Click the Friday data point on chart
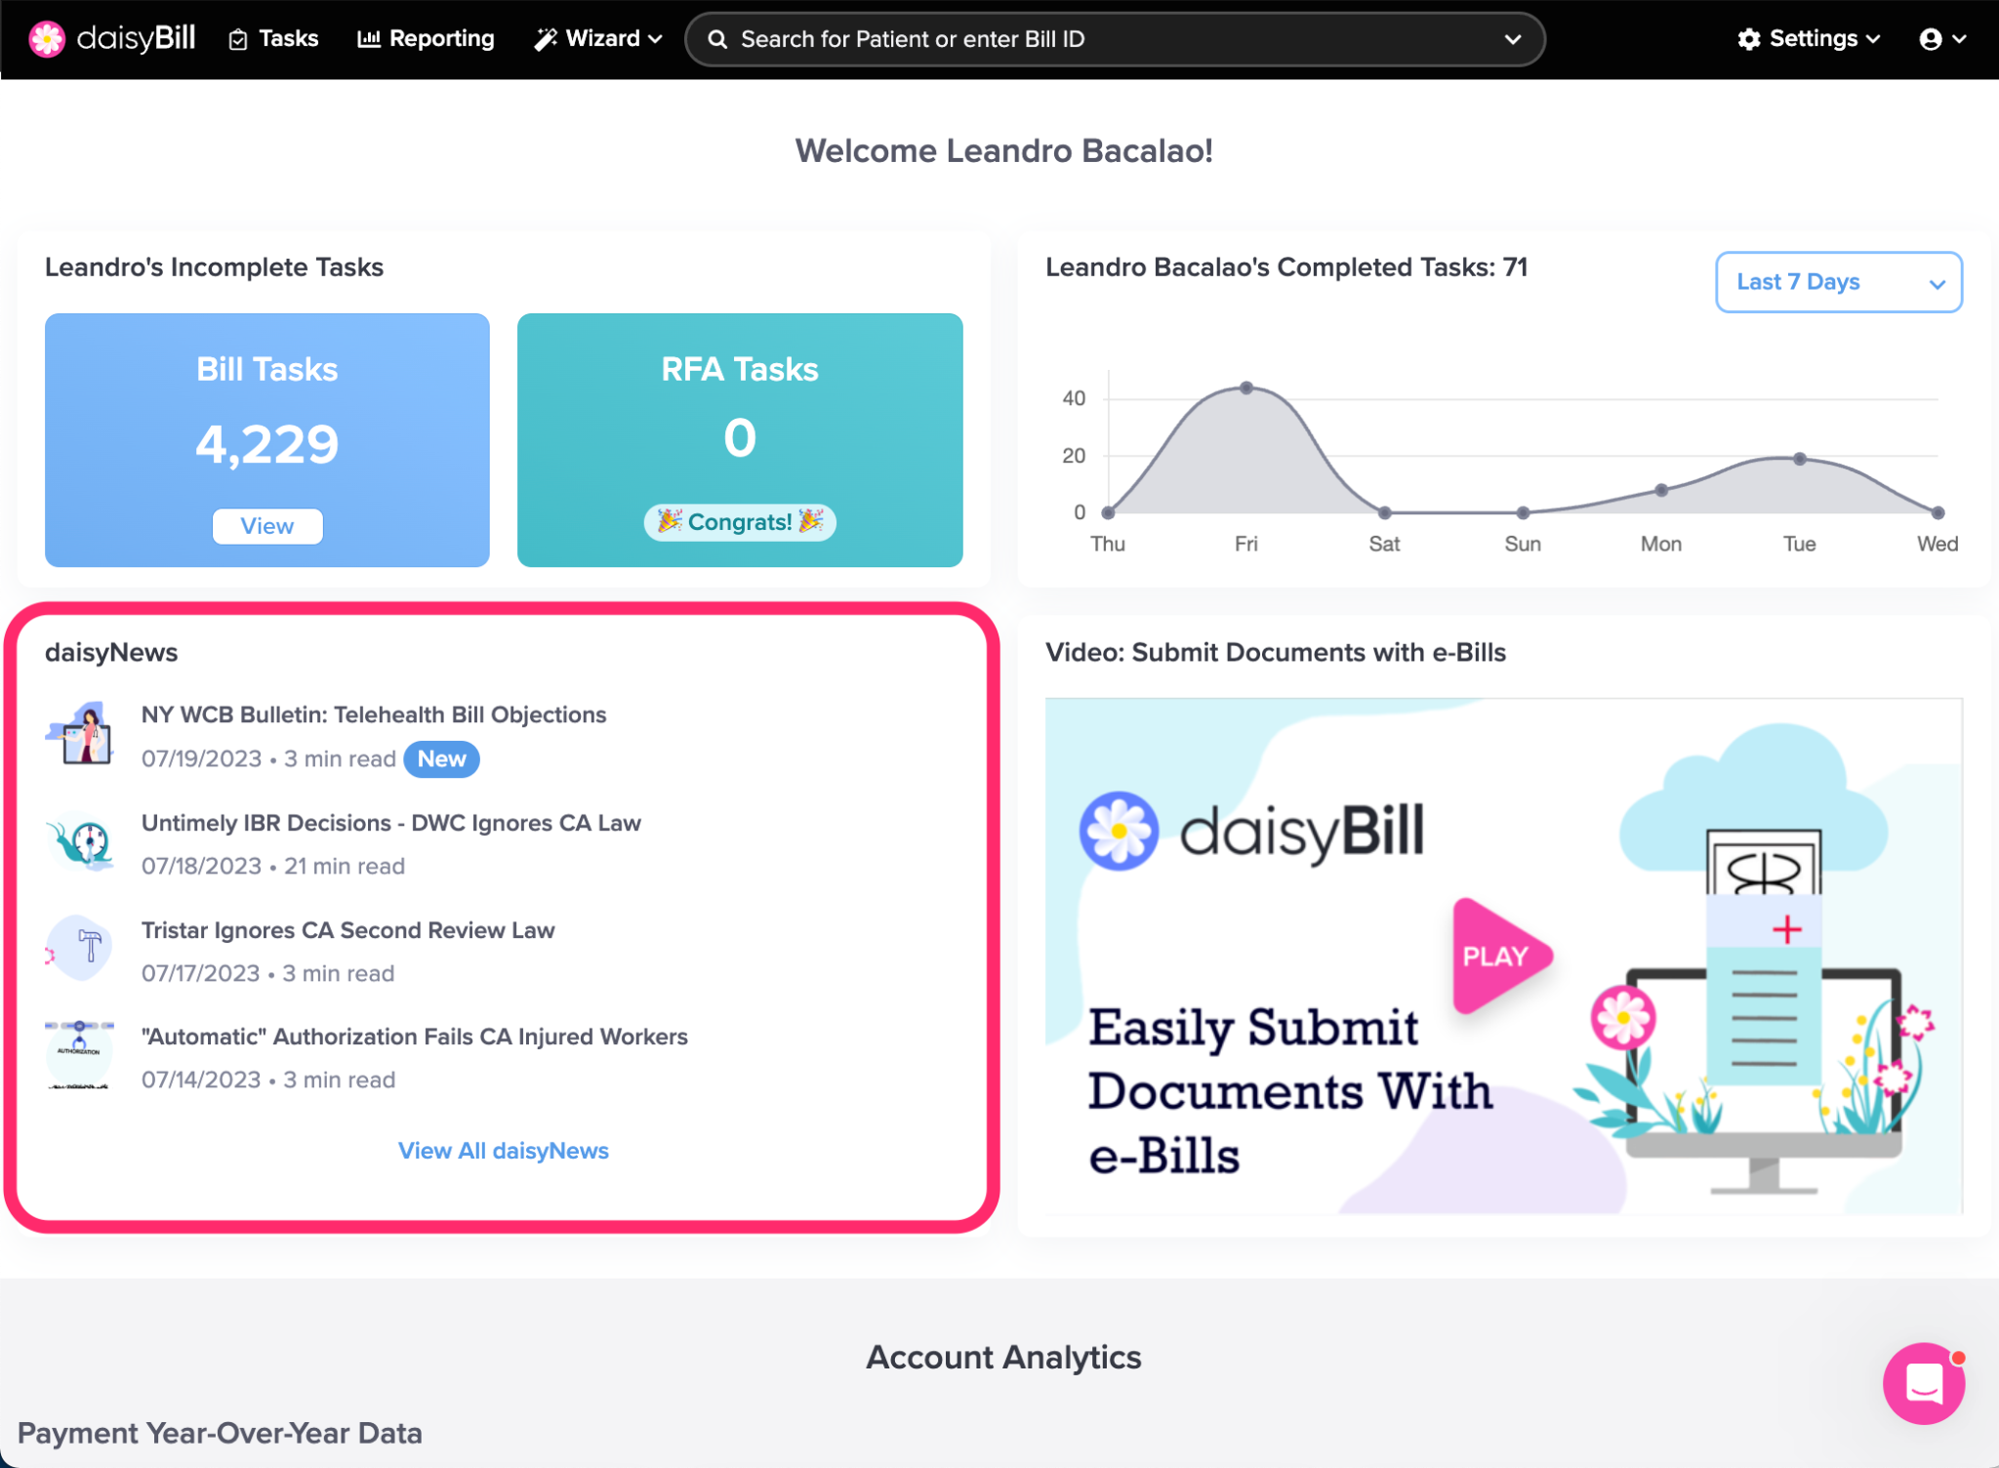Screen dimensions: 1999x1468 click(x=1246, y=387)
